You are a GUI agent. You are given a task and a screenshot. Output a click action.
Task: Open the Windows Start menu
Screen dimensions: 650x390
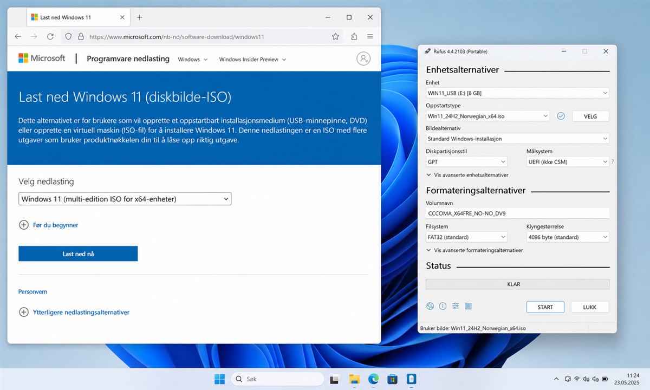pos(220,379)
